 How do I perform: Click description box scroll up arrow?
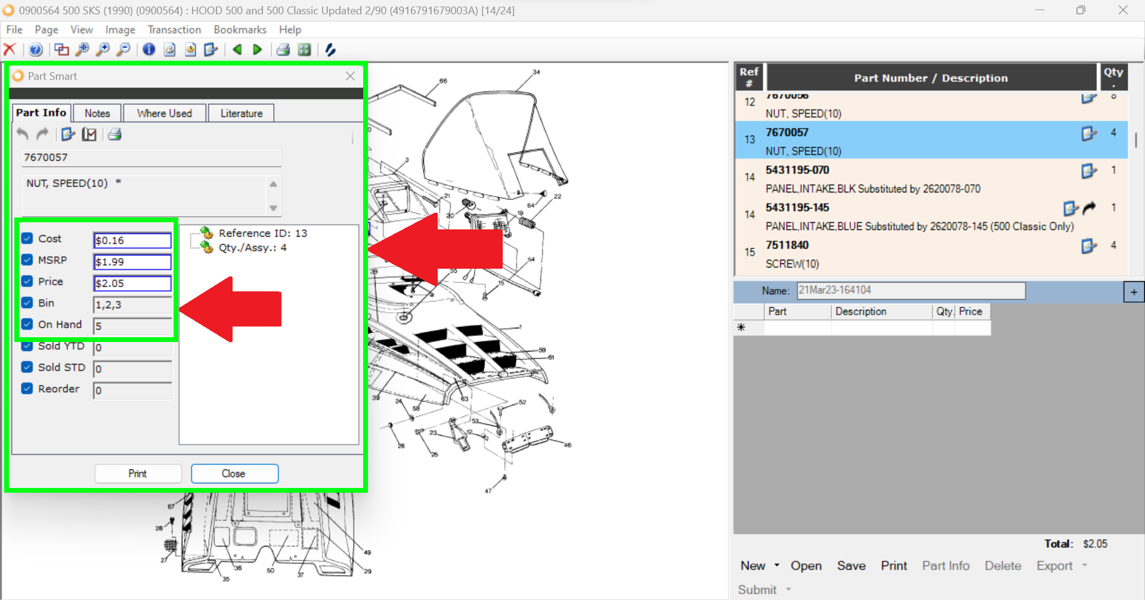(x=273, y=184)
